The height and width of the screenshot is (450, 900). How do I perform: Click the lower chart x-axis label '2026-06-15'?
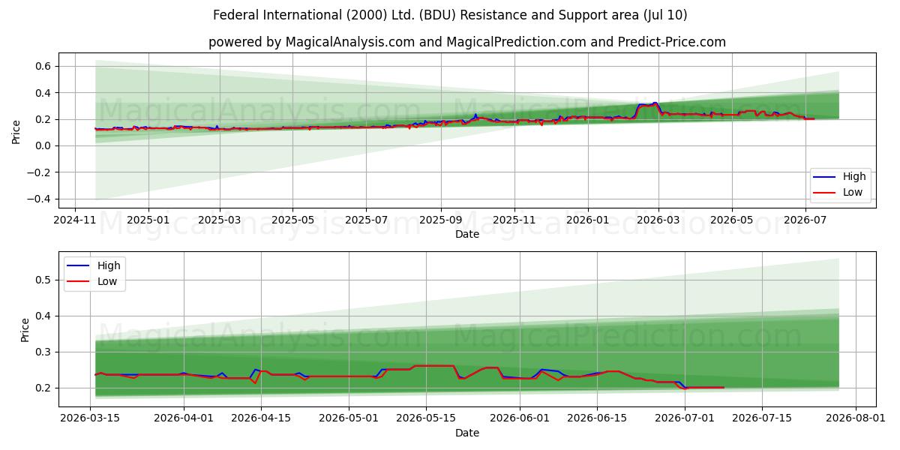click(598, 419)
